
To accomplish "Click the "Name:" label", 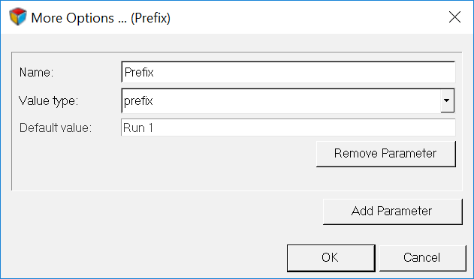I will tap(36, 72).
